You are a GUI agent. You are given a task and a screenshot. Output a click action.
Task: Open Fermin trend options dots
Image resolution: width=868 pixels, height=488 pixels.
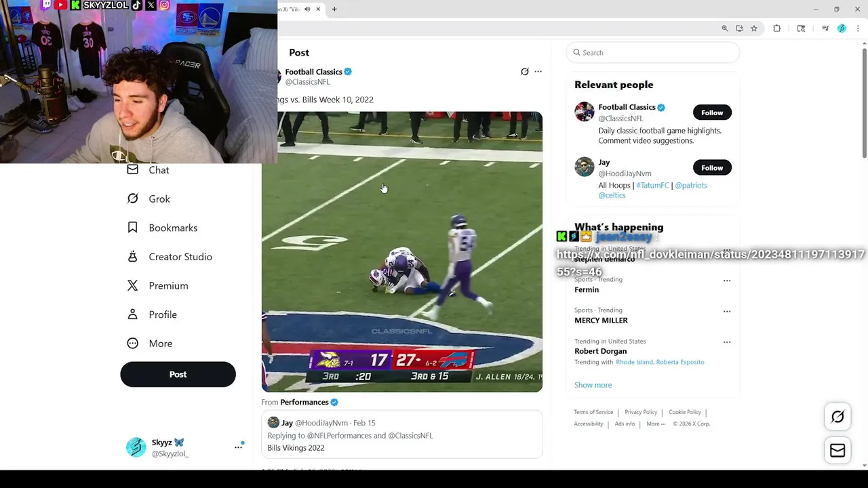click(x=727, y=281)
